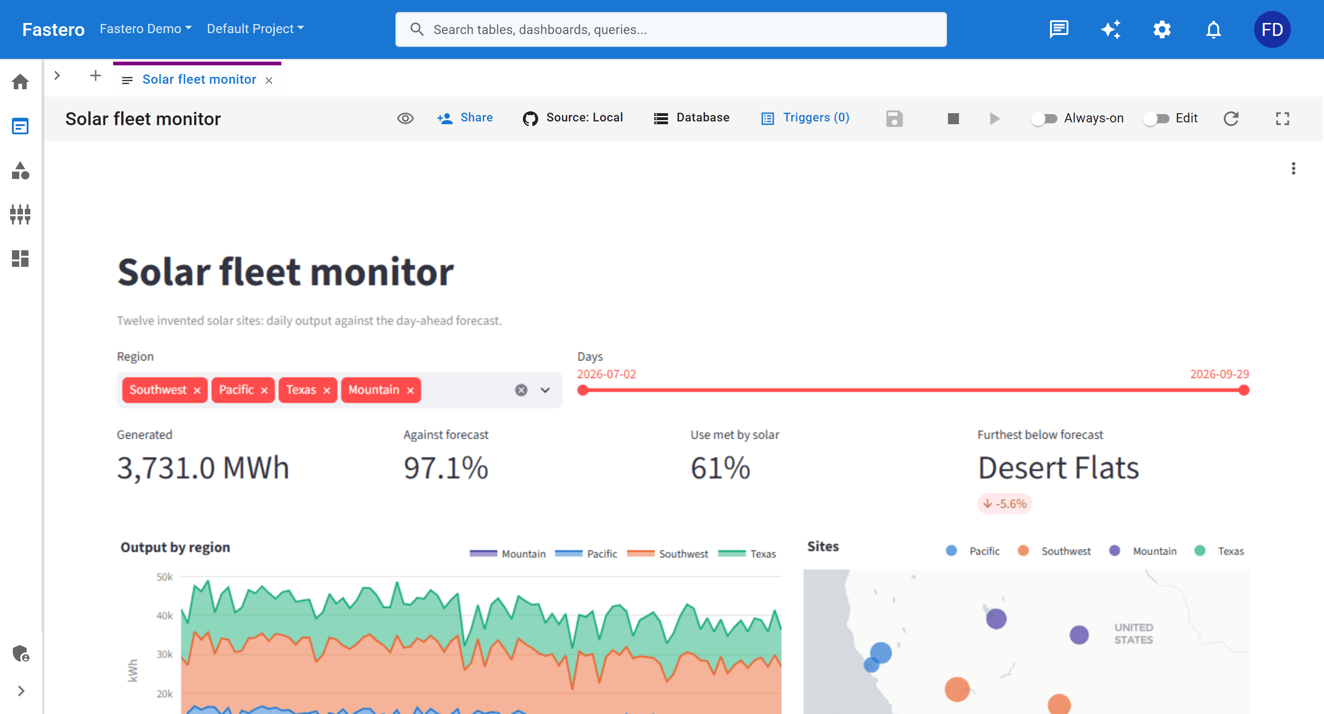Toggle the preview eye icon
Screen dimensions: 1324x714
[x=405, y=119]
